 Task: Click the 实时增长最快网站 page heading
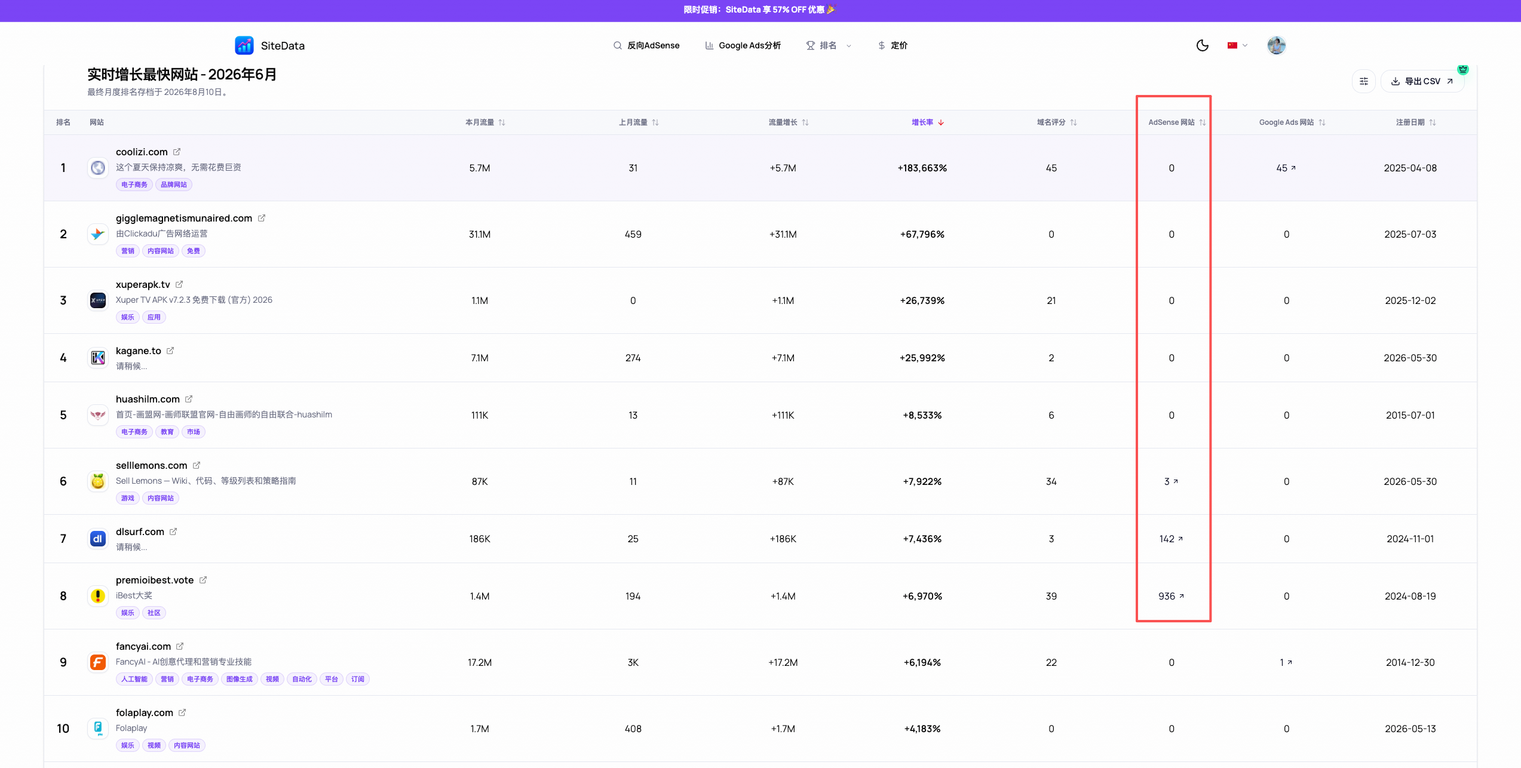point(182,75)
